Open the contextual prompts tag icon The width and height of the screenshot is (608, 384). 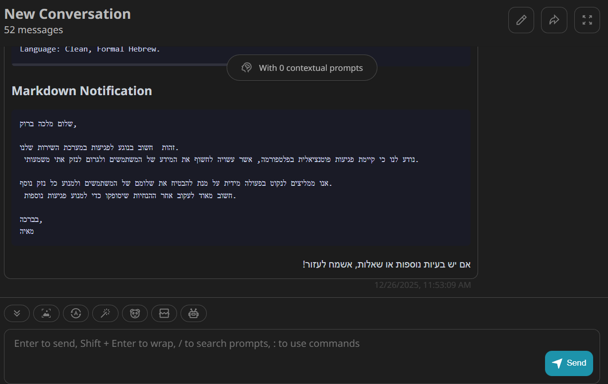point(246,67)
